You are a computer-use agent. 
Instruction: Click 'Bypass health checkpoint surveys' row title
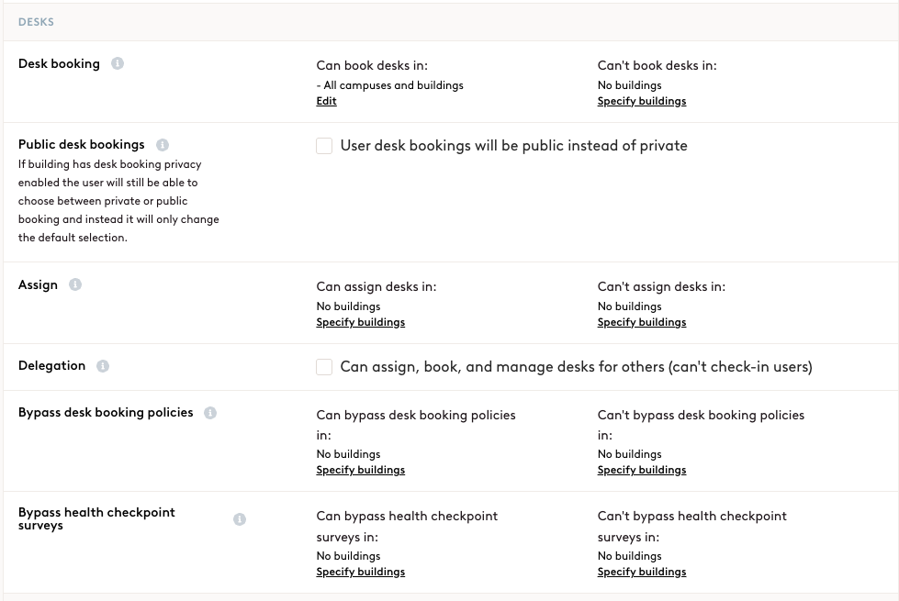(96, 518)
